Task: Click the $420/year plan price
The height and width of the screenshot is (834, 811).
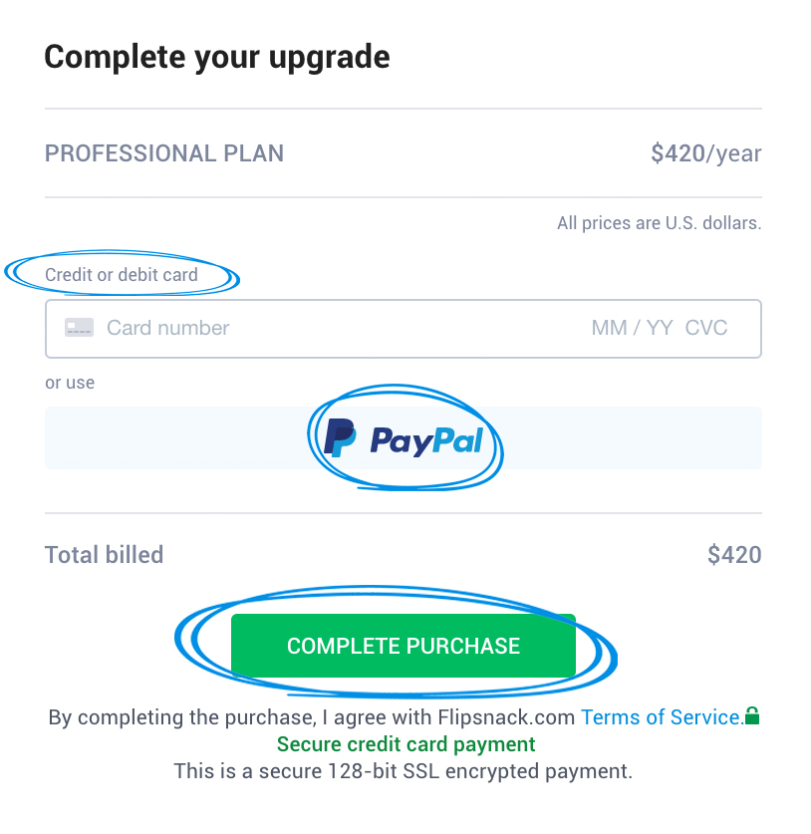Action: [706, 153]
